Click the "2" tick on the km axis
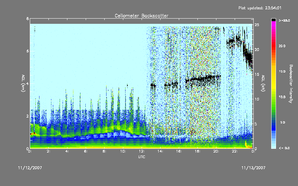 [x=28, y=116]
